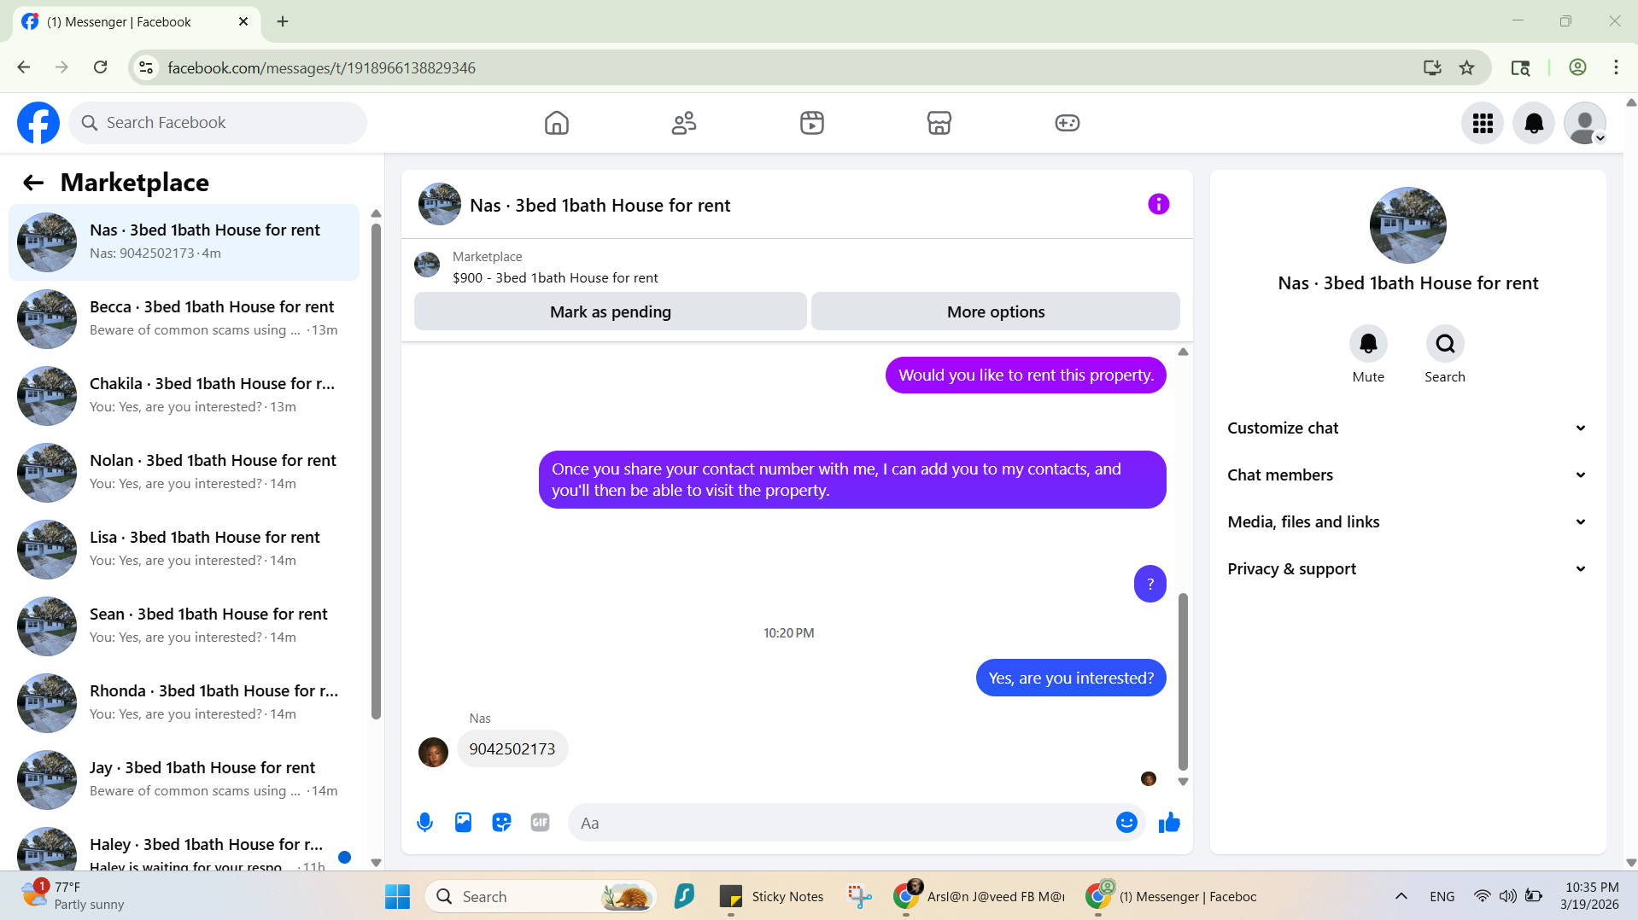
Task: Open Becca's house for rent conversation
Action: [184, 318]
